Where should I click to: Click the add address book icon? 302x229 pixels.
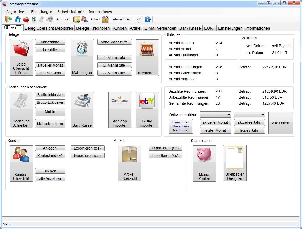[x=76, y=19]
